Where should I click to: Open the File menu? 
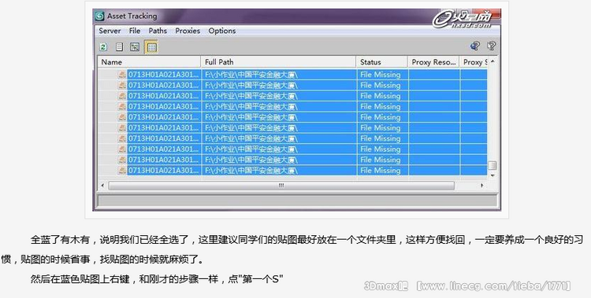tap(135, 31)
